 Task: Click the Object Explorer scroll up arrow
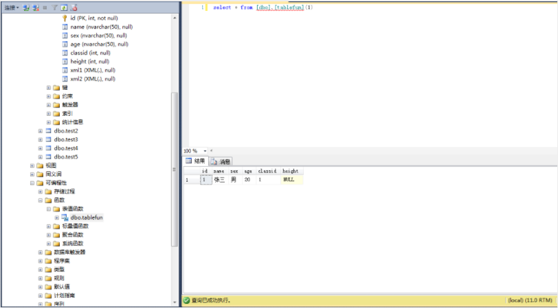pyautogui.click(x=175, y=18)
